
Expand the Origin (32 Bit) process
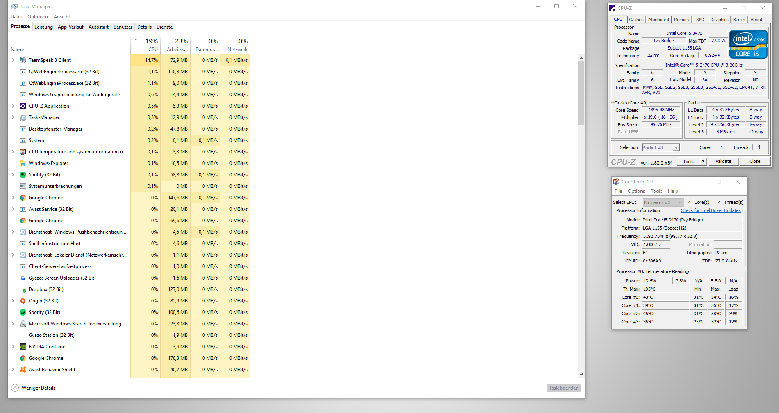pyautogui.click(x=13, y=301)
